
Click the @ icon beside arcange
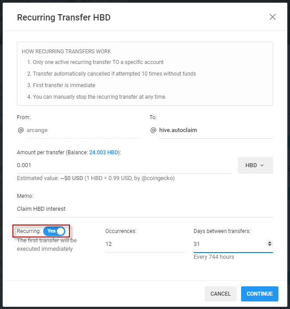[x=21, y=130]
